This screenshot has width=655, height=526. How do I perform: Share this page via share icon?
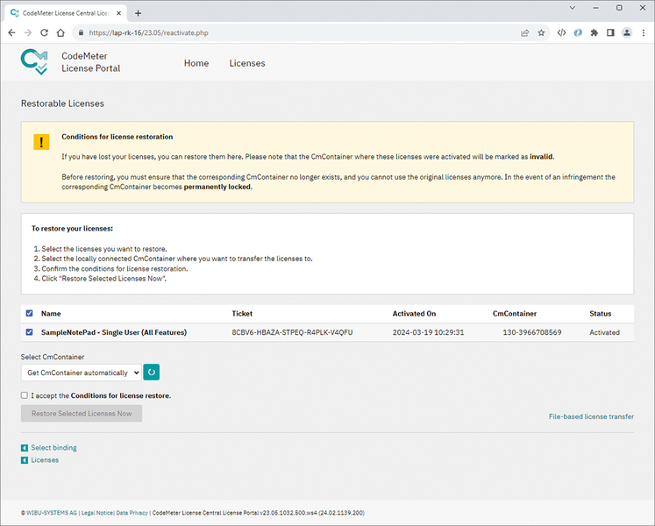(x=524, y=32)
